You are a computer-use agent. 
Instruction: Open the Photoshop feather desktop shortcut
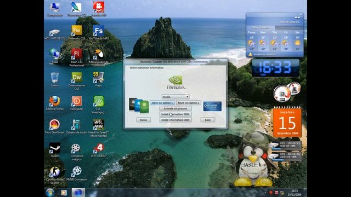[77, 9]
